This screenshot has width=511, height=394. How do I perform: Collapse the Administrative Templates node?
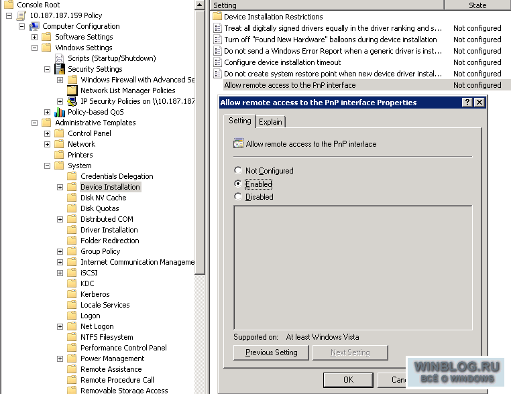pos(35,123)
